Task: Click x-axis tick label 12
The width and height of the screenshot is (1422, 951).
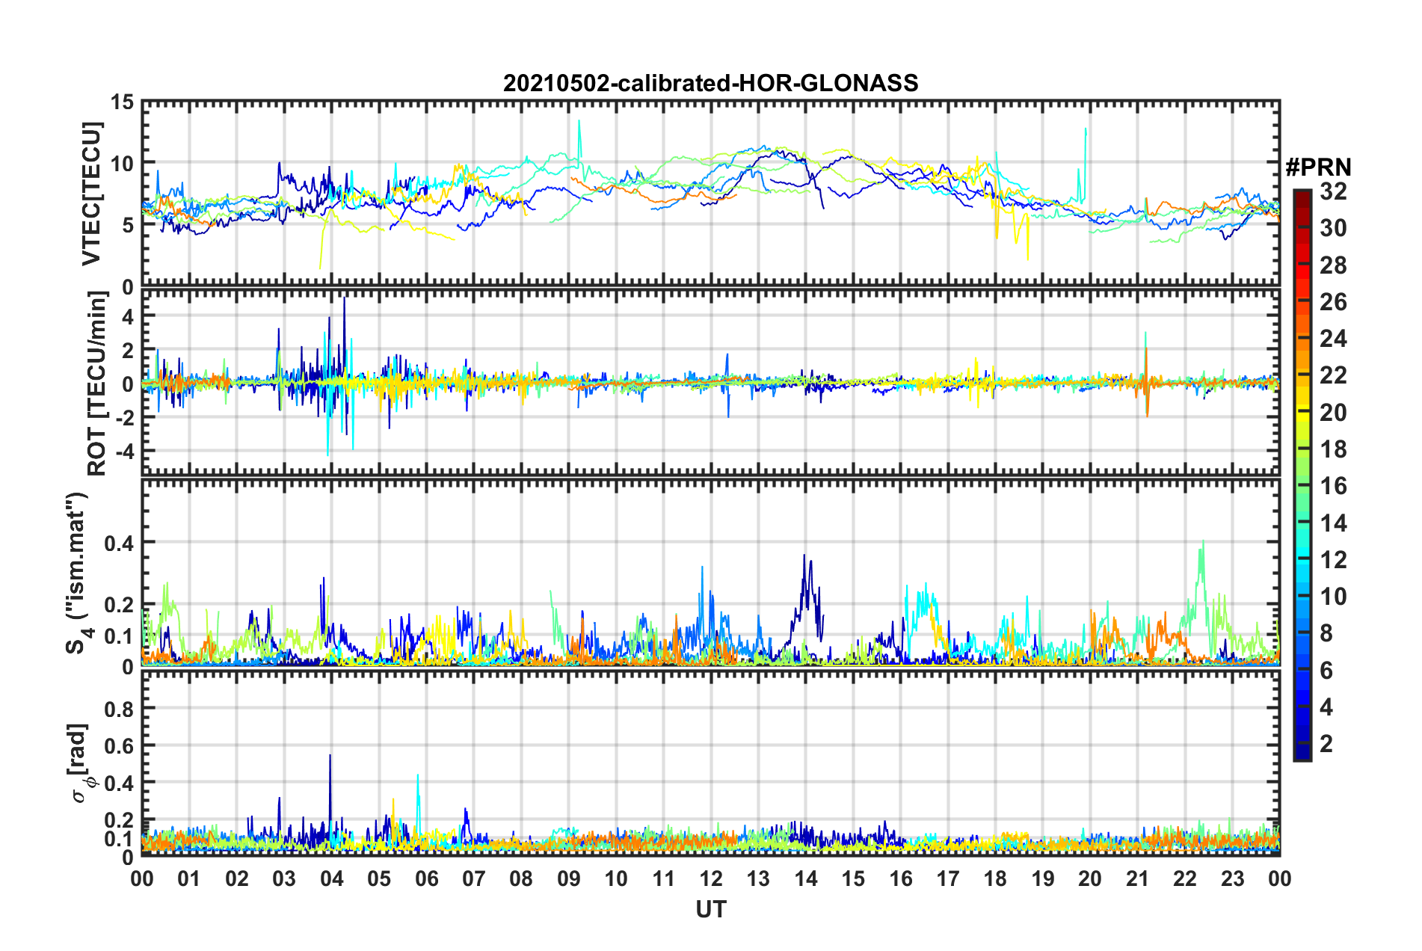Action: click(711, 878)
